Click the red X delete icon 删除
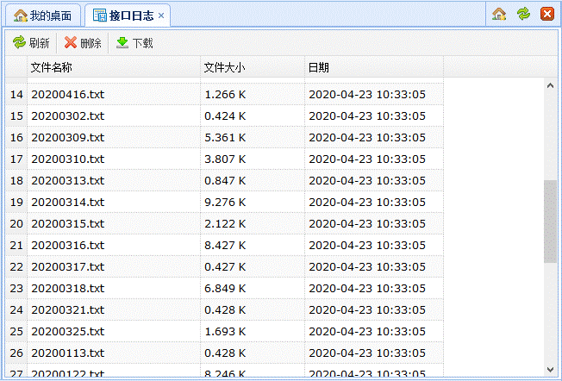Screen dimensions: 562x381 pos(71,42)
